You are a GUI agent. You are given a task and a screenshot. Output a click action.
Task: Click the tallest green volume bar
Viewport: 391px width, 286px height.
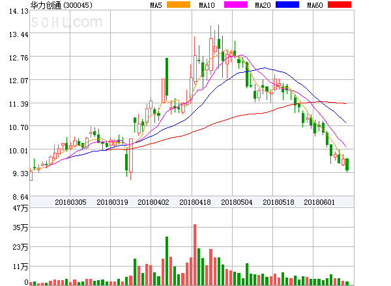167,261
